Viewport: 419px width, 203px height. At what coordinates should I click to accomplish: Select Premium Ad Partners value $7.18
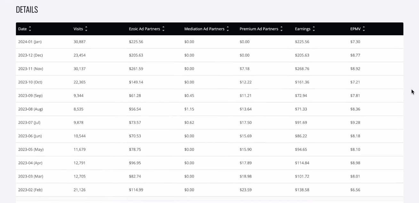coord(245,69)
